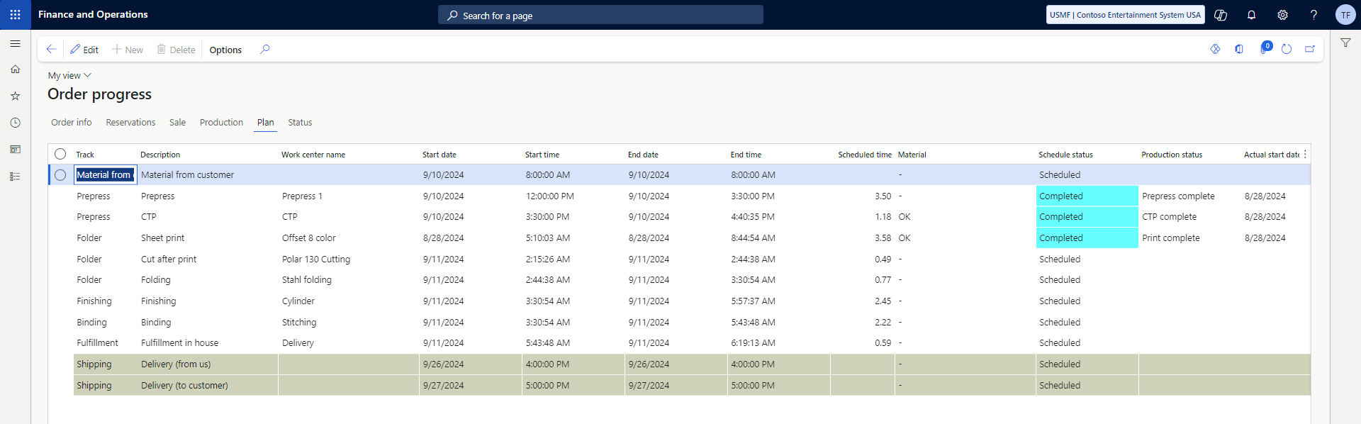Viewport: 1361px width, 424px height.
Task: Open the Work center name column header
Action: (313, 155)
